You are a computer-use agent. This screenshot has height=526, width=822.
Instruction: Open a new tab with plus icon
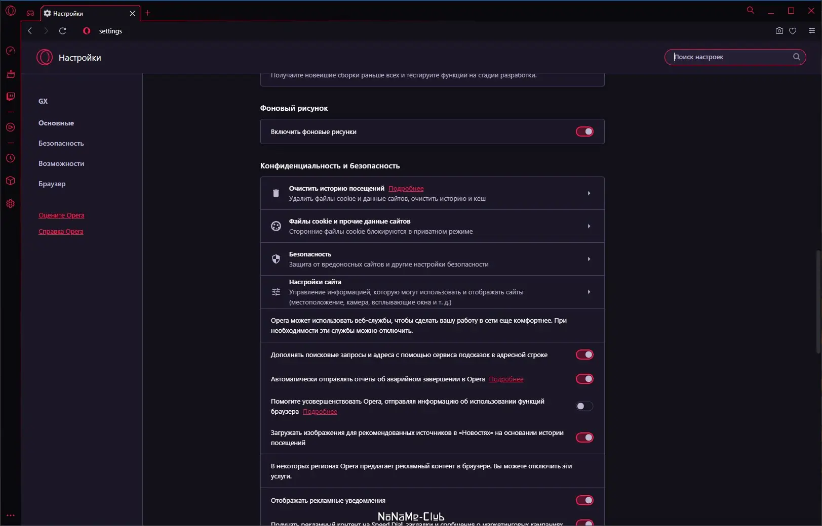click(147, 13)
